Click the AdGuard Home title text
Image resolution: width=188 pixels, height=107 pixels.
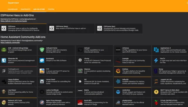[52, 48]
